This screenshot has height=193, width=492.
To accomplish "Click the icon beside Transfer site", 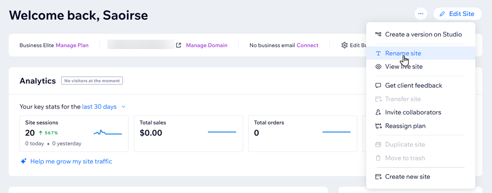I will click(x=378, y=99).
